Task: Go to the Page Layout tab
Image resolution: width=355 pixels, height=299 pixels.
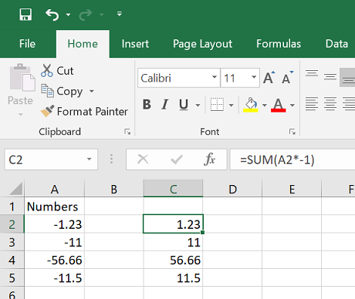Action: point(202,44)
